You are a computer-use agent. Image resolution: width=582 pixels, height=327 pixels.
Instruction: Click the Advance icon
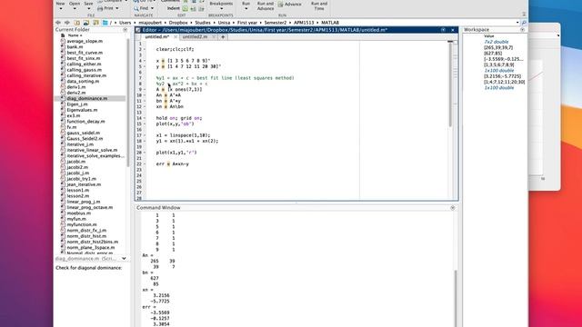pos(280,5)
